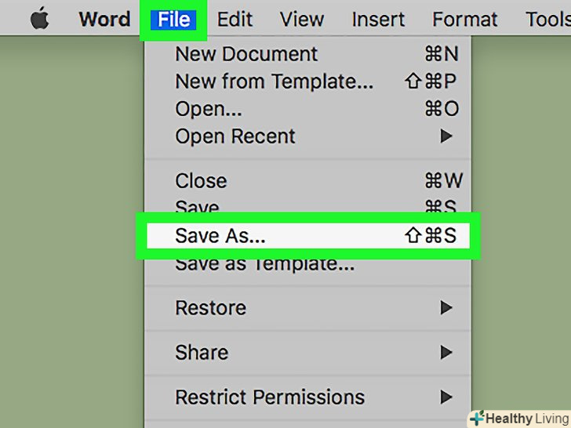Choose New Document from File menu

coord(246,54)
